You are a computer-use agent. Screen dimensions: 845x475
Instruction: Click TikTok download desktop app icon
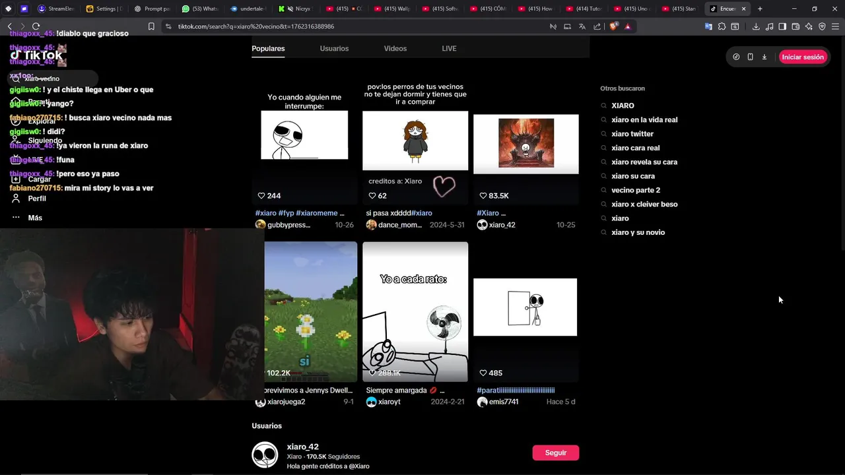coord(764,57)
